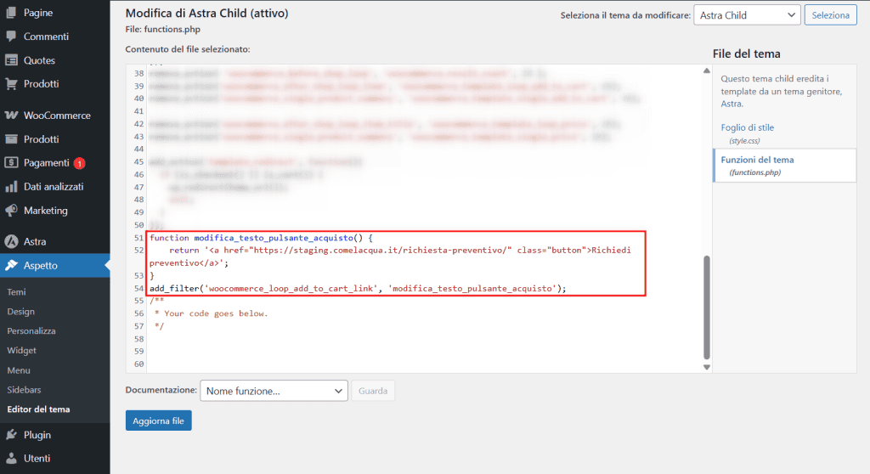Click the Aspetto paintbrush icon
This screenshot has height=474, width=870.
11,265
